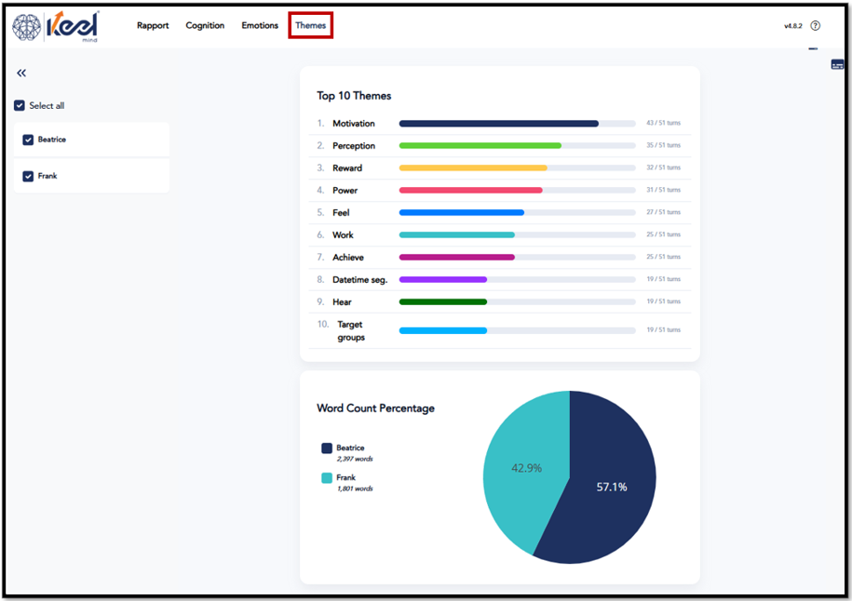The height and width of the screenshot is (601, 852).
Task: Open the Emotions tab
Action: [260, 25]
